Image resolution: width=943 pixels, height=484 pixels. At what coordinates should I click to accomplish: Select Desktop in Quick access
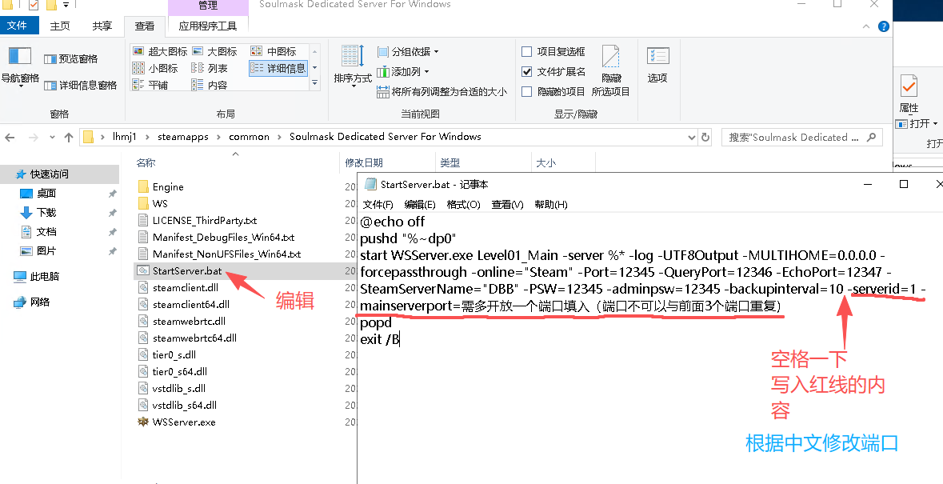coord(46,193)
